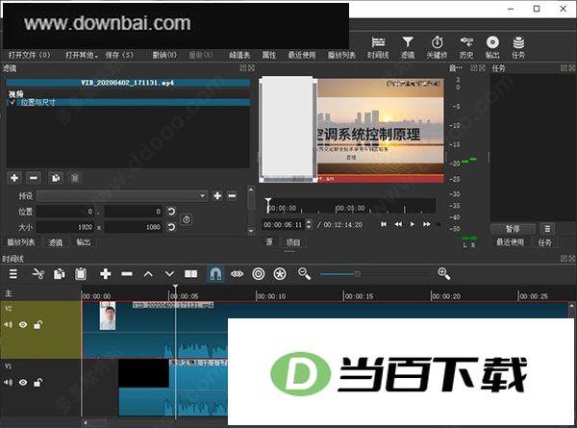Switch to Recent (最近使用) right tab
The height and width of the screenshot is (428, 577).
(x=511, y=242)
